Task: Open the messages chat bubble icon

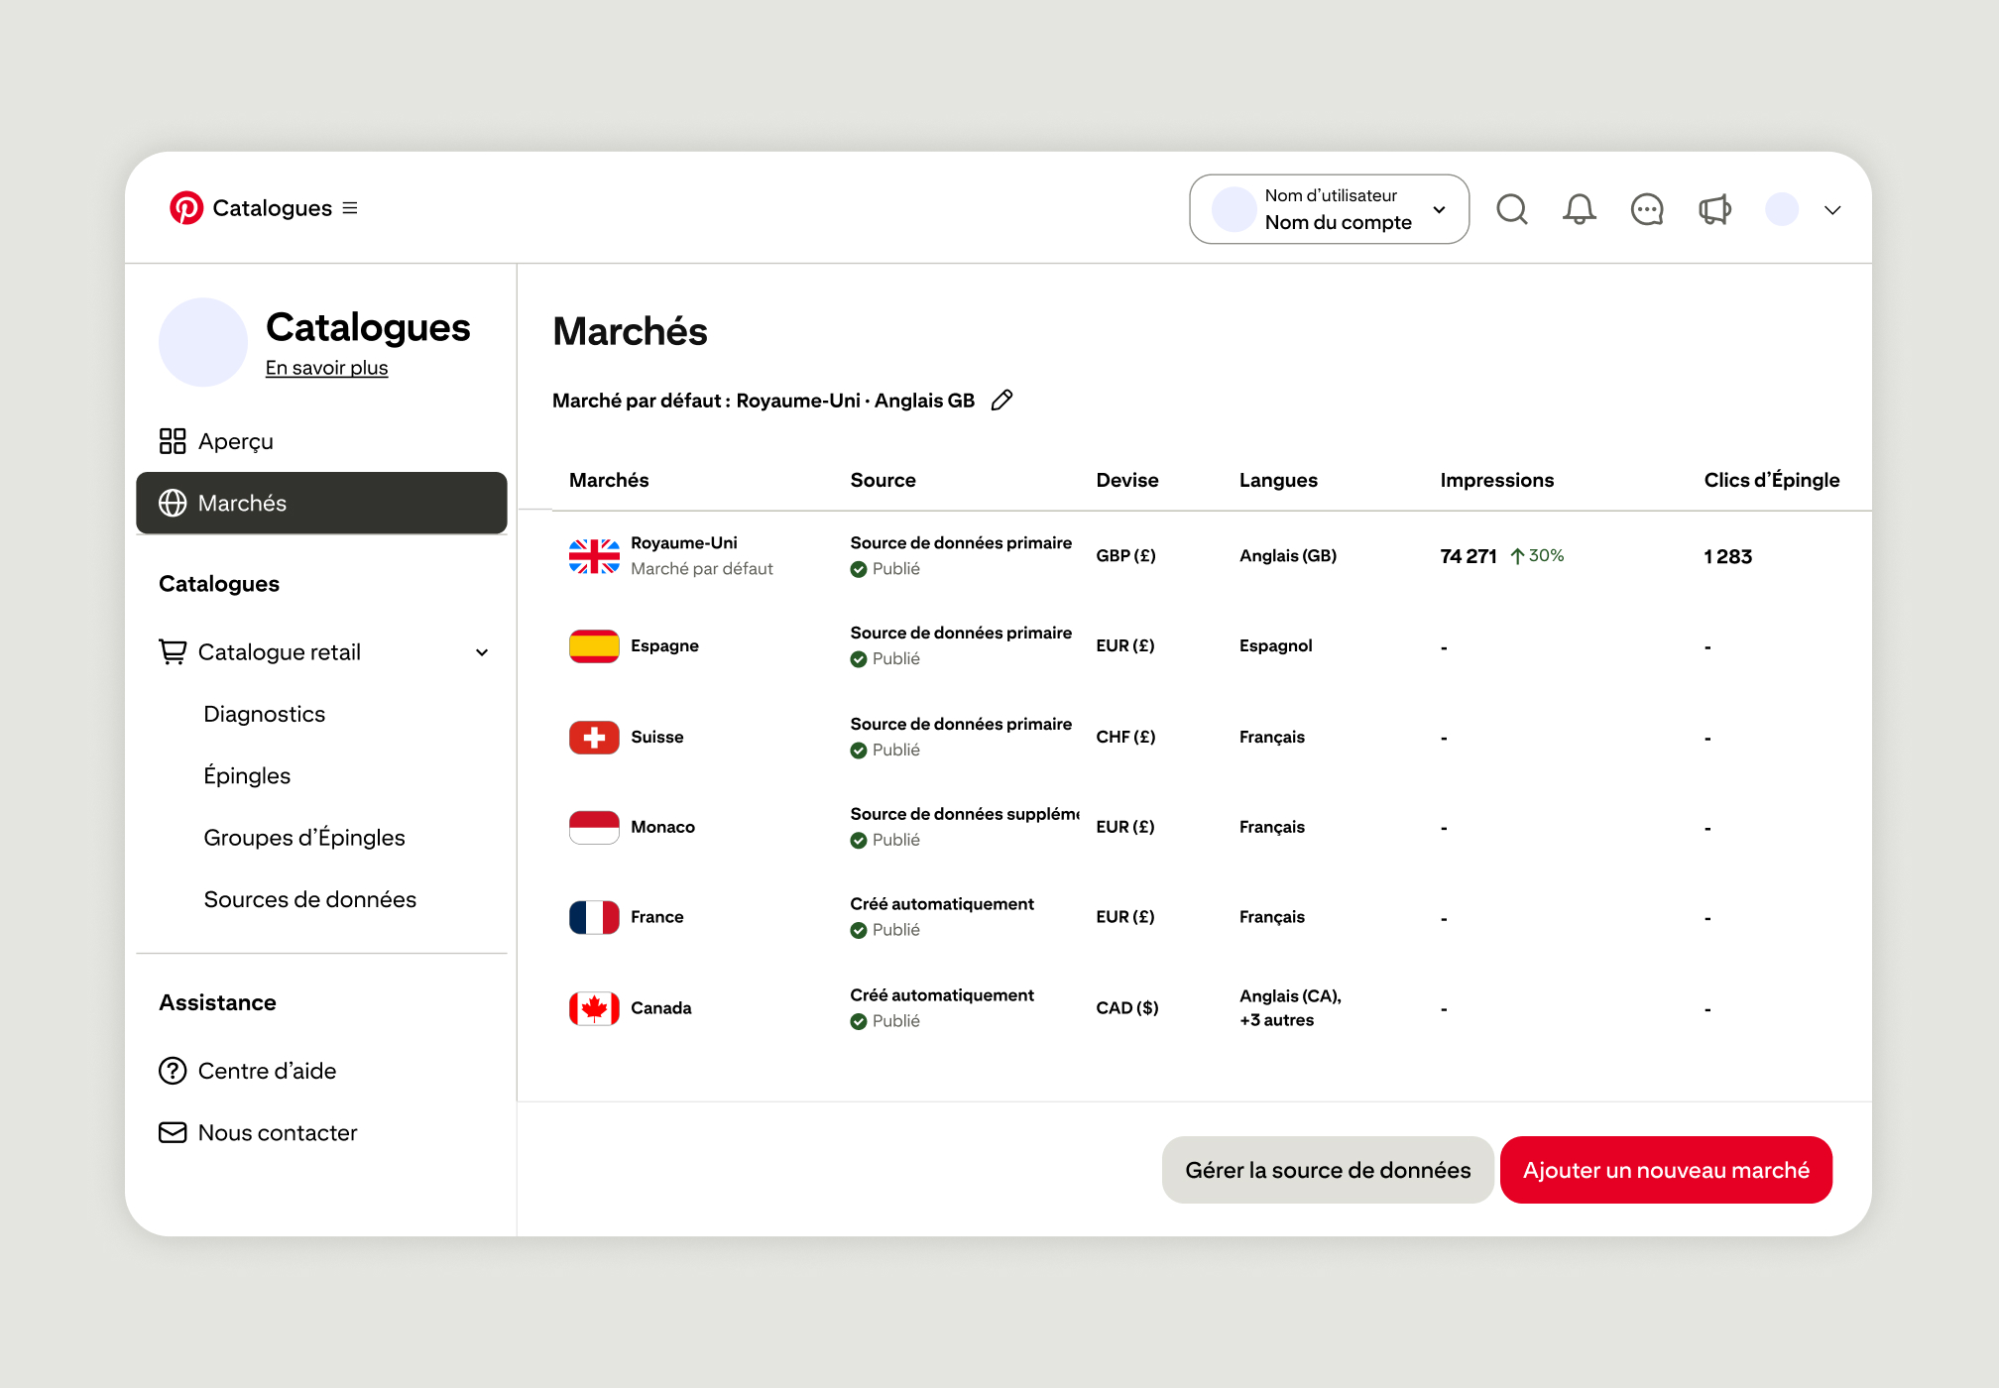Action: pos(1647,209)
